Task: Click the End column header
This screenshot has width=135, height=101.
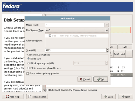Action: click(123, 54)
